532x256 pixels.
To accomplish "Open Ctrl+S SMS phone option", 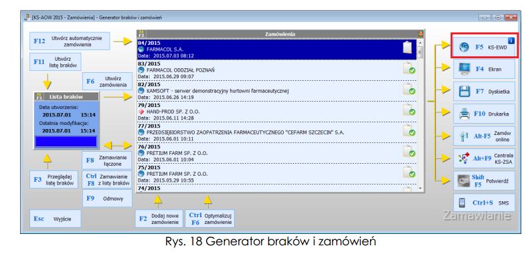I will [x=484, y=203].
